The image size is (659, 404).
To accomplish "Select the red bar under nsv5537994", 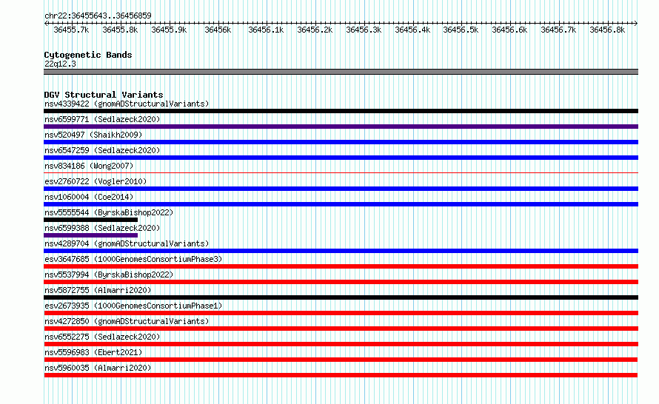I will (x=341, y=282).
